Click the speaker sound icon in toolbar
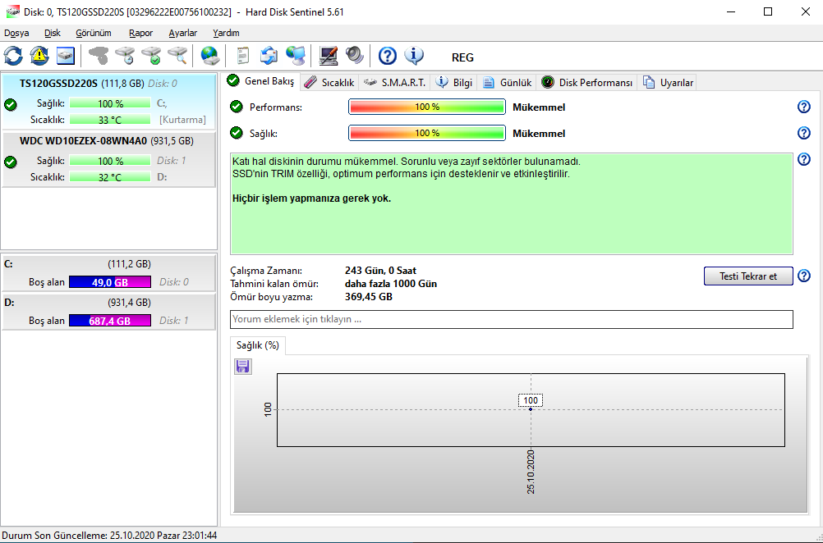The width and height of the screenshot is (823, 543). click(354, 56)
